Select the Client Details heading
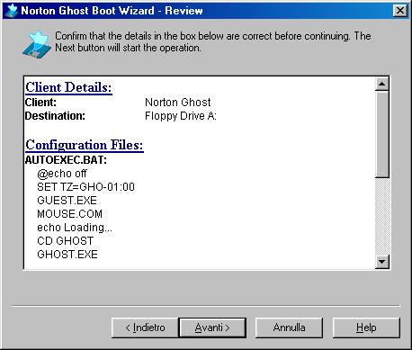This screenshot has height=350, width=412. [68, 87]
